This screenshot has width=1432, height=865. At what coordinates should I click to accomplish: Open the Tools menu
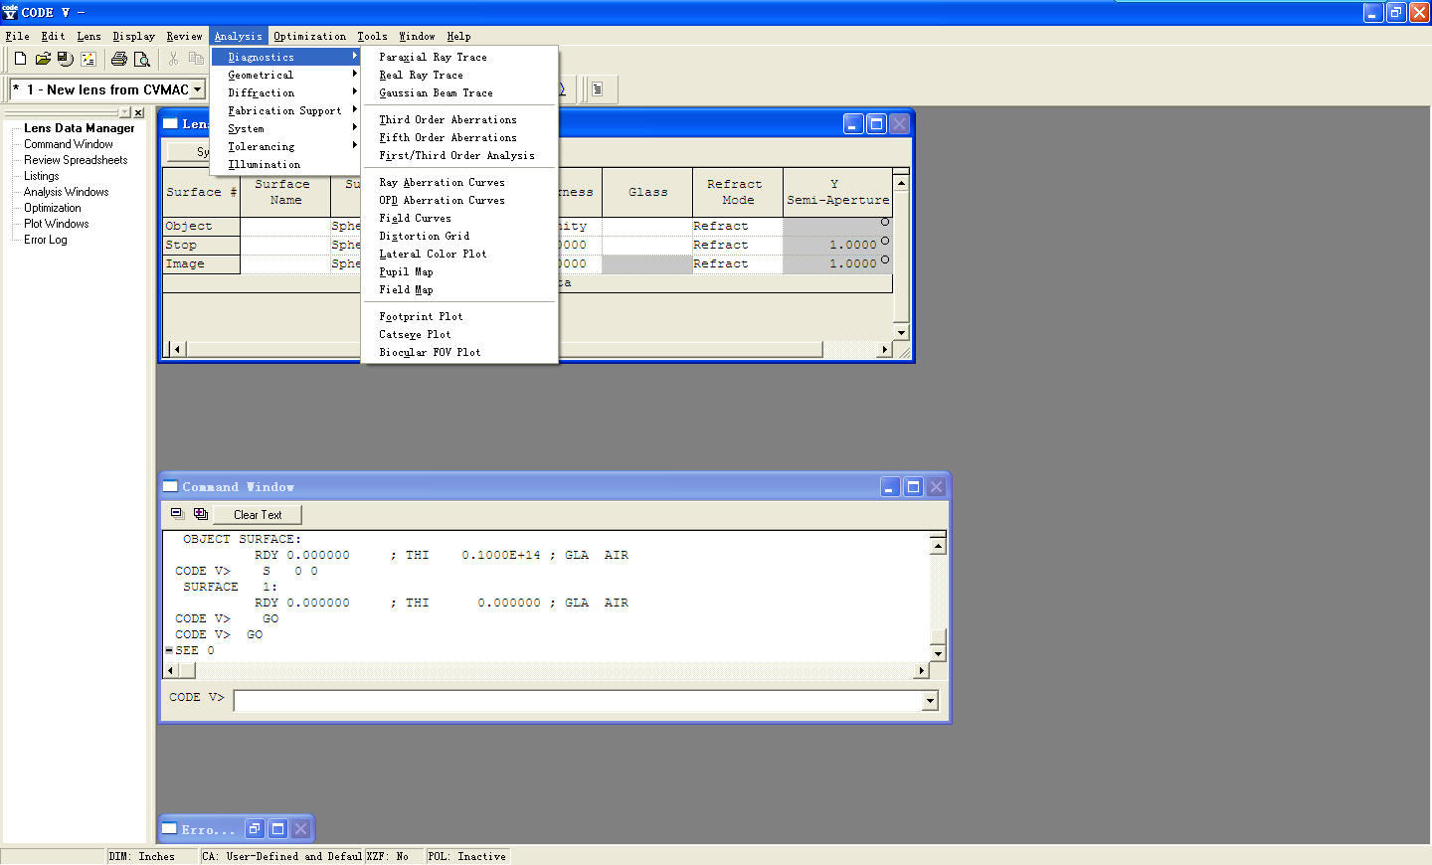(372, 36)
